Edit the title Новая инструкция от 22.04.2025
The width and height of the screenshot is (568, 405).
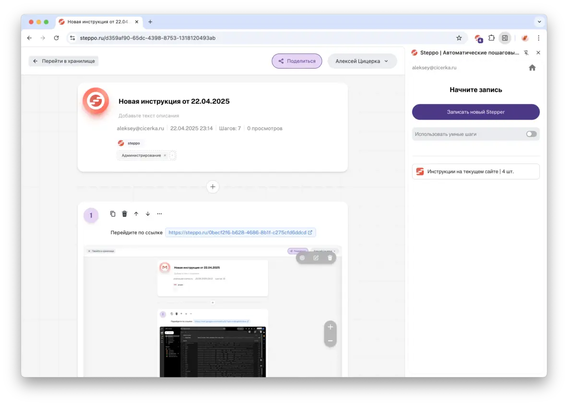tap(174, 101)
